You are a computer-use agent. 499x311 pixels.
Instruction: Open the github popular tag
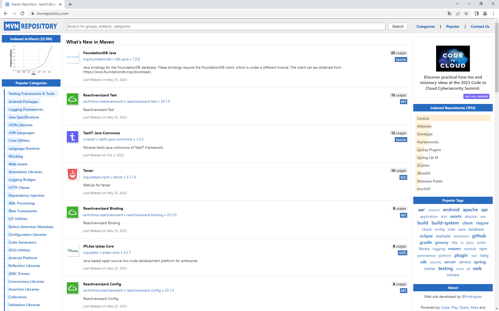(x=479, y=236)
